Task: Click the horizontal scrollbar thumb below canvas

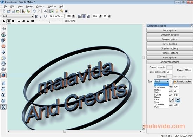Action: coord(65,131)
